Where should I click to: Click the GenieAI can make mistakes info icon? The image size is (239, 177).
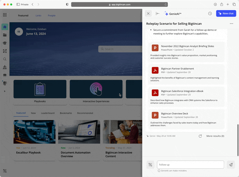[x=159, y=171]
